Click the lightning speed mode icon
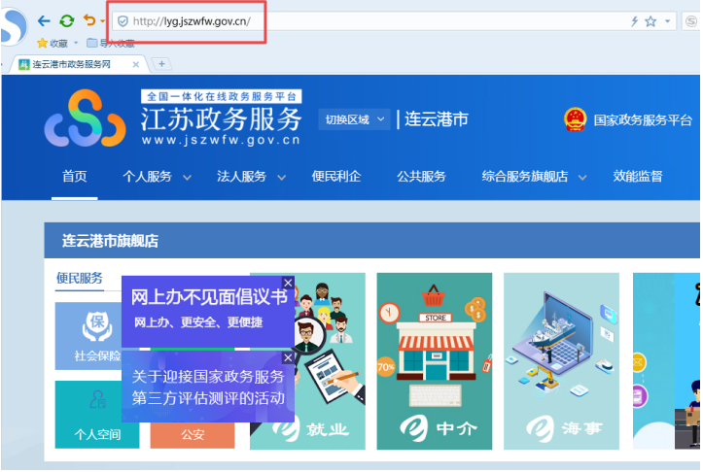 click(634, 21)
